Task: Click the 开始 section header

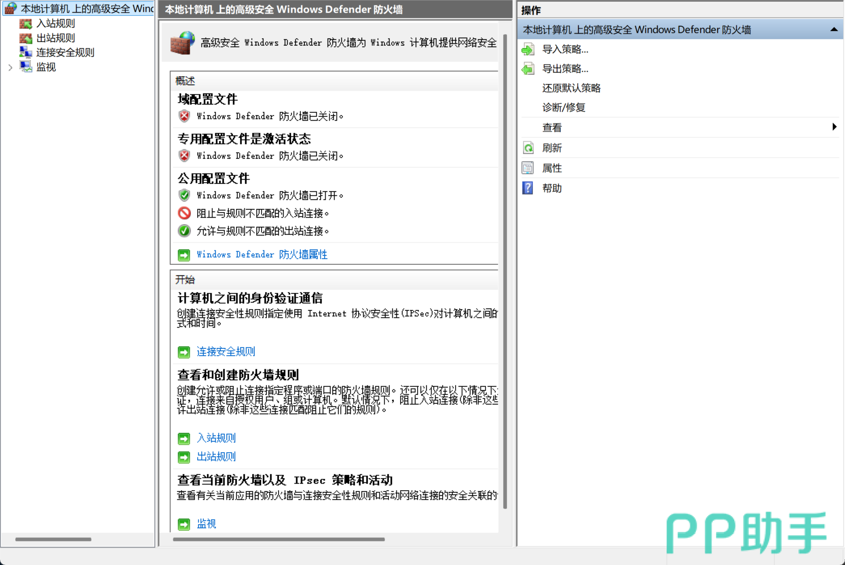Action: (x=185, y=279)
